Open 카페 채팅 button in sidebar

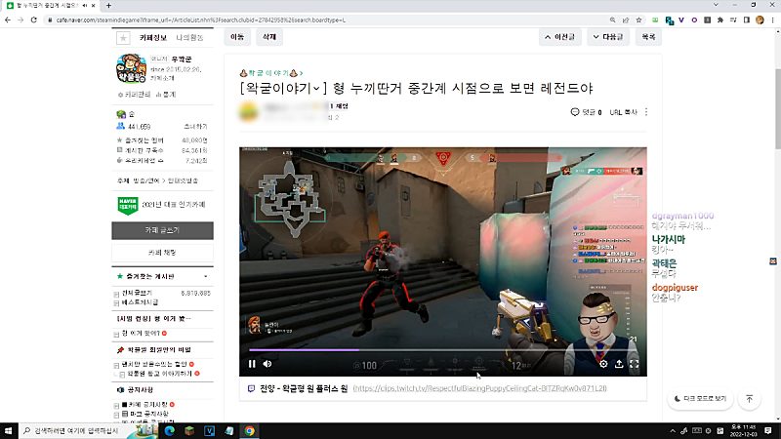[162, 253]
